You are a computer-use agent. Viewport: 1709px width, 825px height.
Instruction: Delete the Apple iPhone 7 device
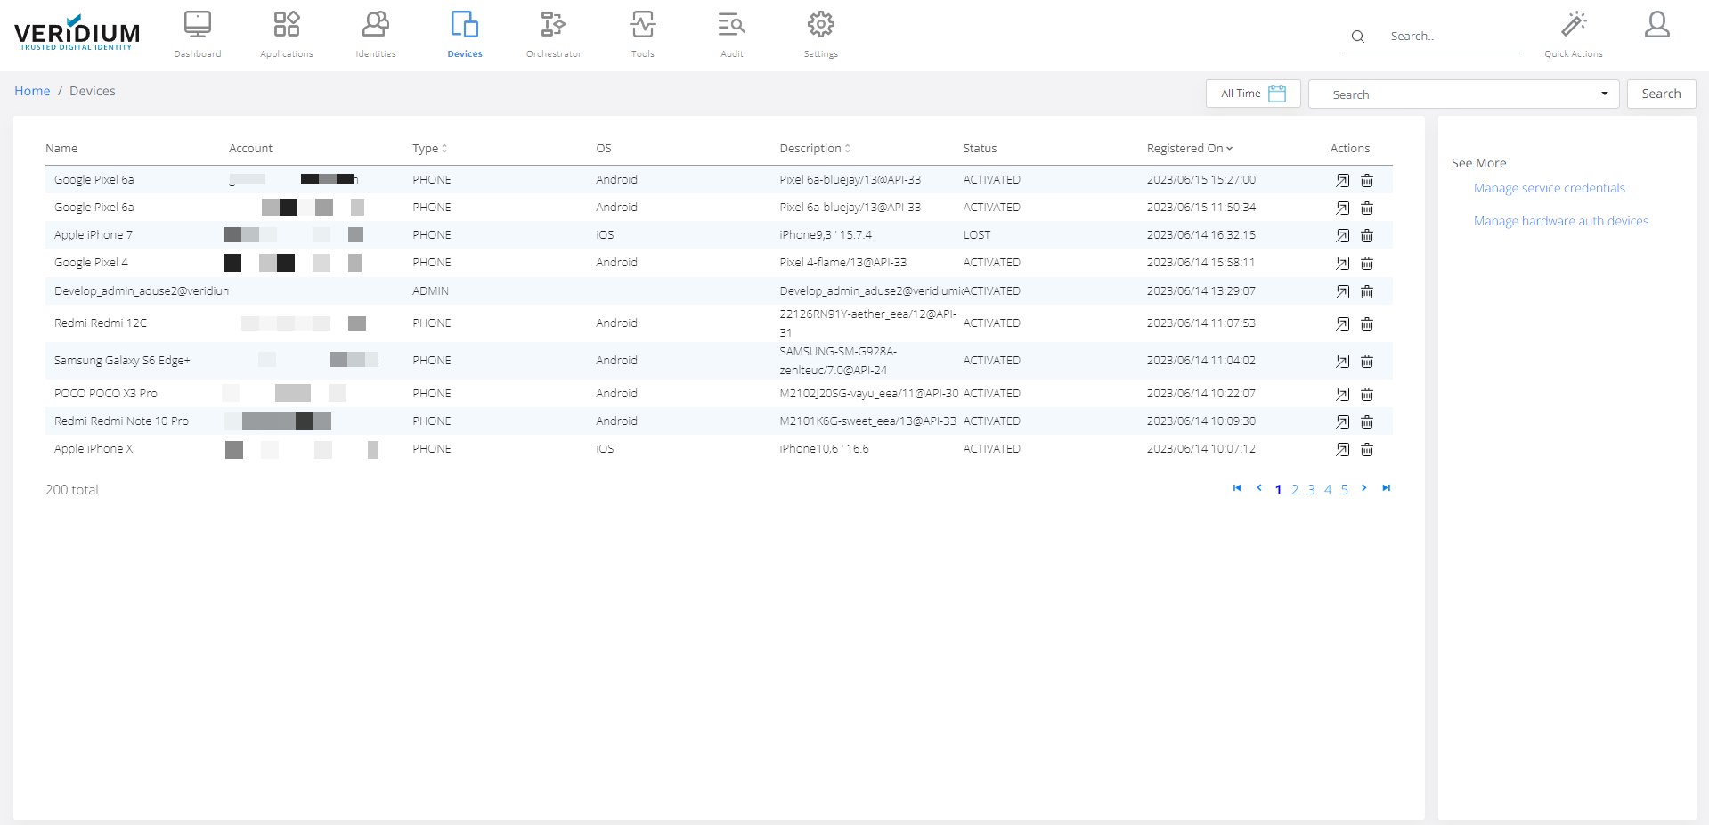pos(1367,236)
